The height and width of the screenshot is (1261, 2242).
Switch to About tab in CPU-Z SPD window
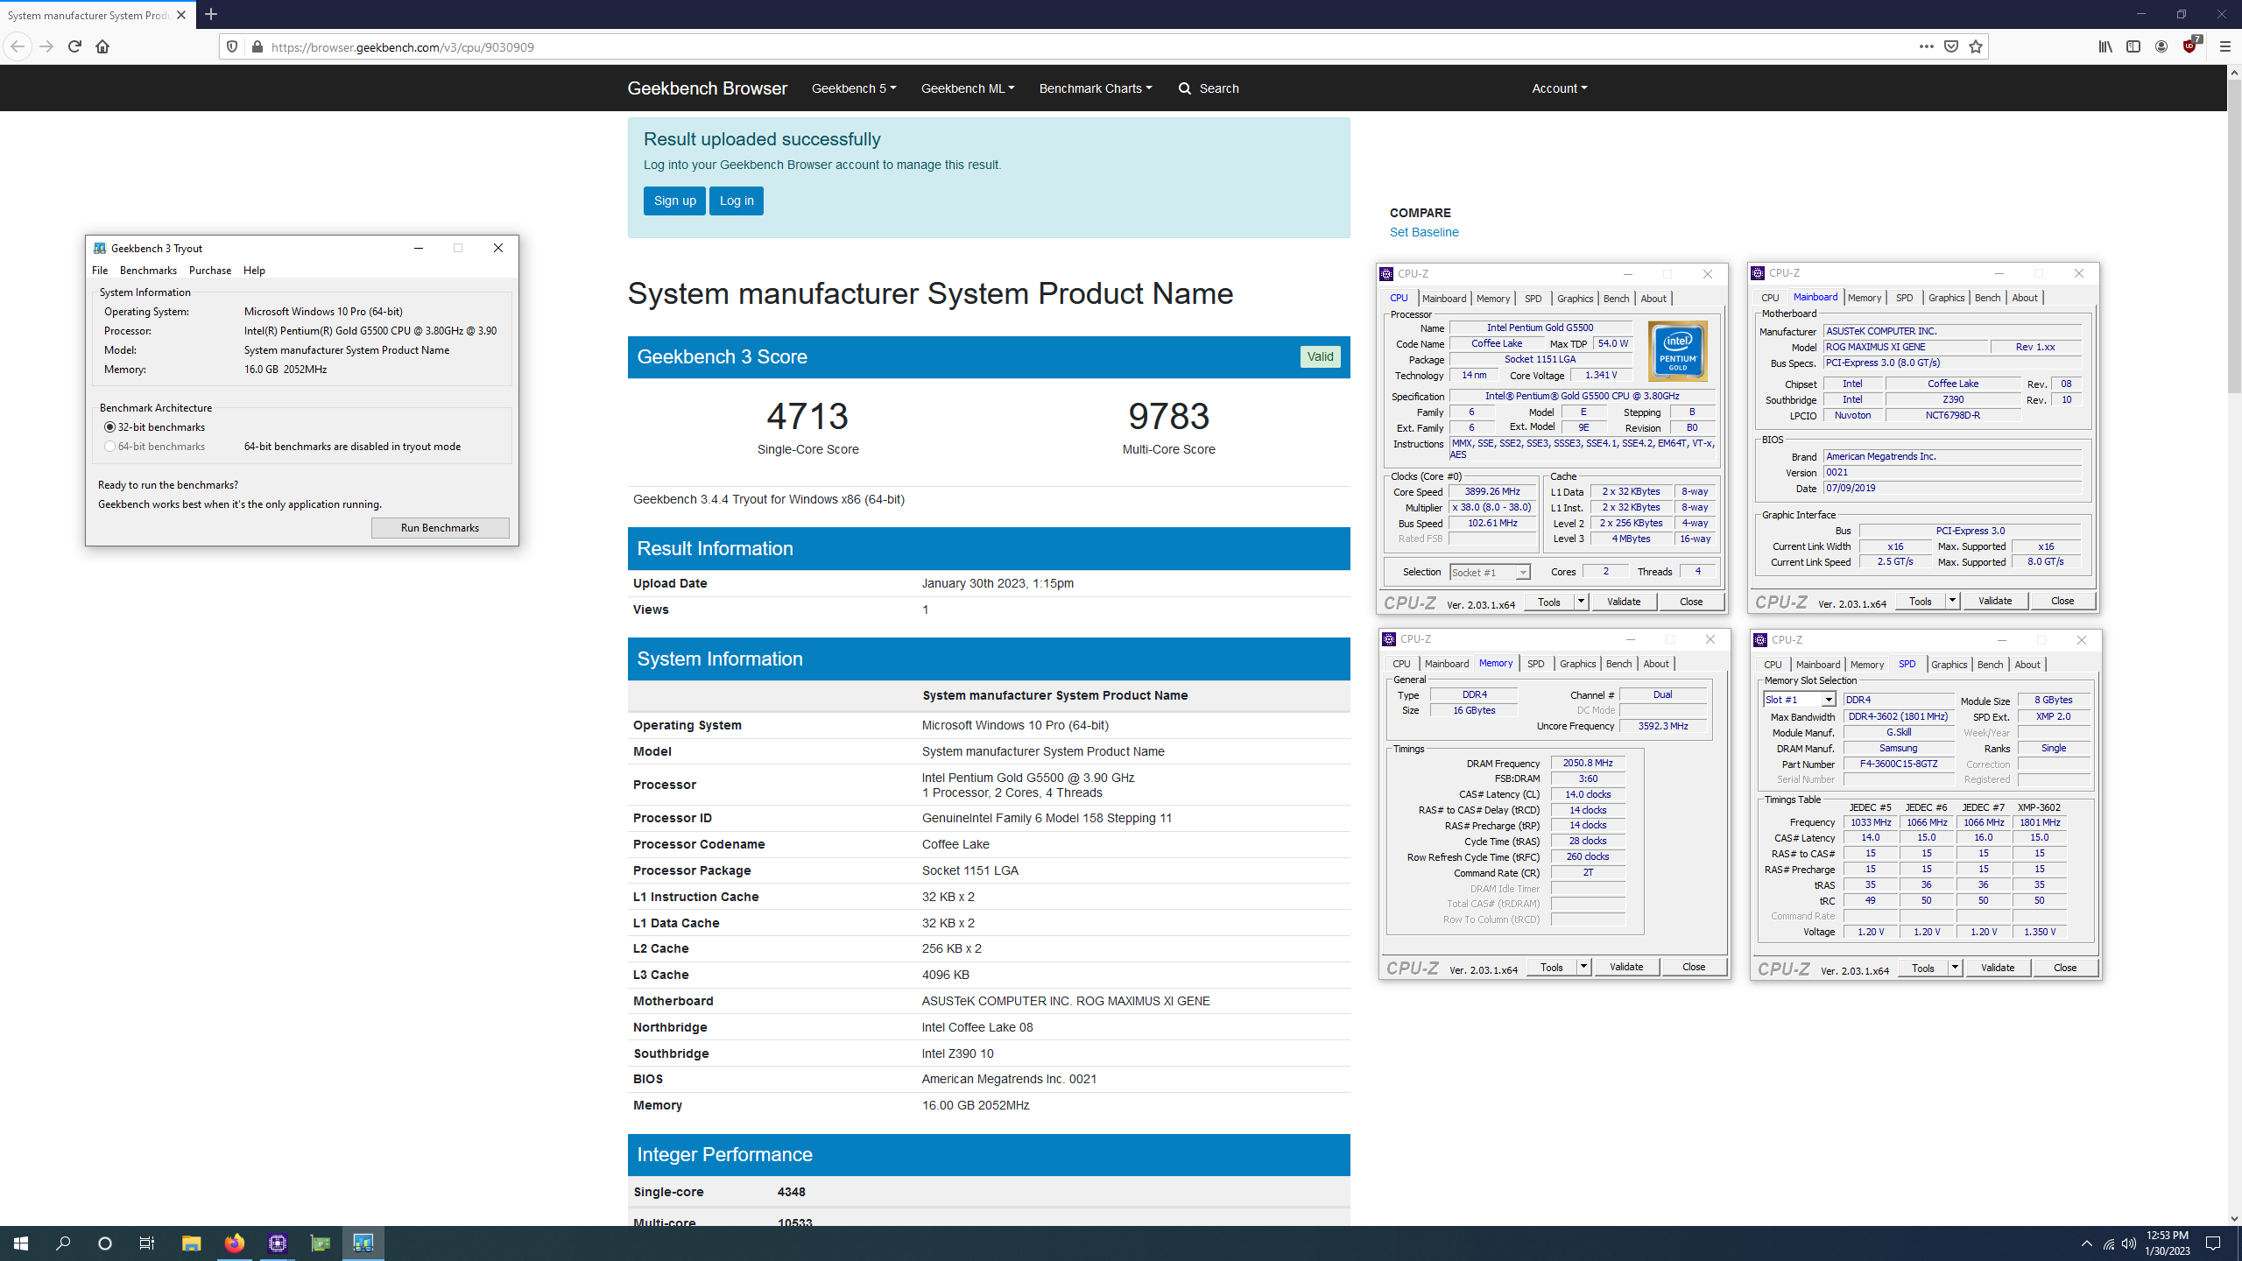click(2027, 665)
